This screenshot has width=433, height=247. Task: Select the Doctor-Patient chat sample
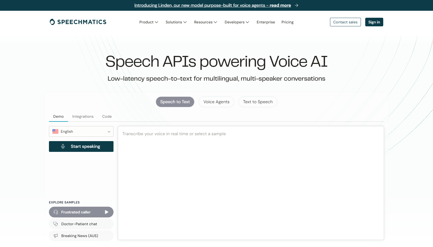point(81,224)
